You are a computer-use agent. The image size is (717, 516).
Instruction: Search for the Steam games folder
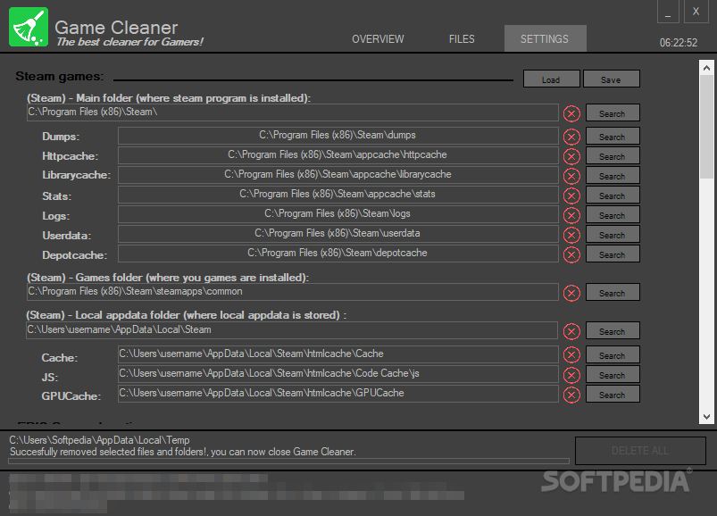[x=613, y=293]
